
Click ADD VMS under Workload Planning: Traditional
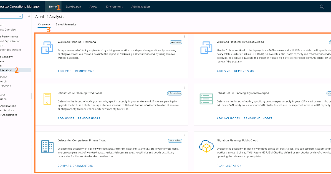[64, 71]
